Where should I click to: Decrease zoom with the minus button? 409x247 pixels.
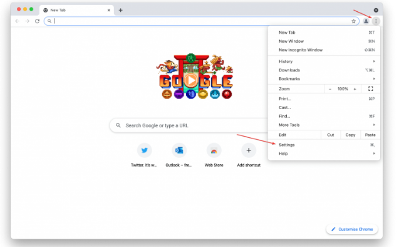tap(330, 89)
